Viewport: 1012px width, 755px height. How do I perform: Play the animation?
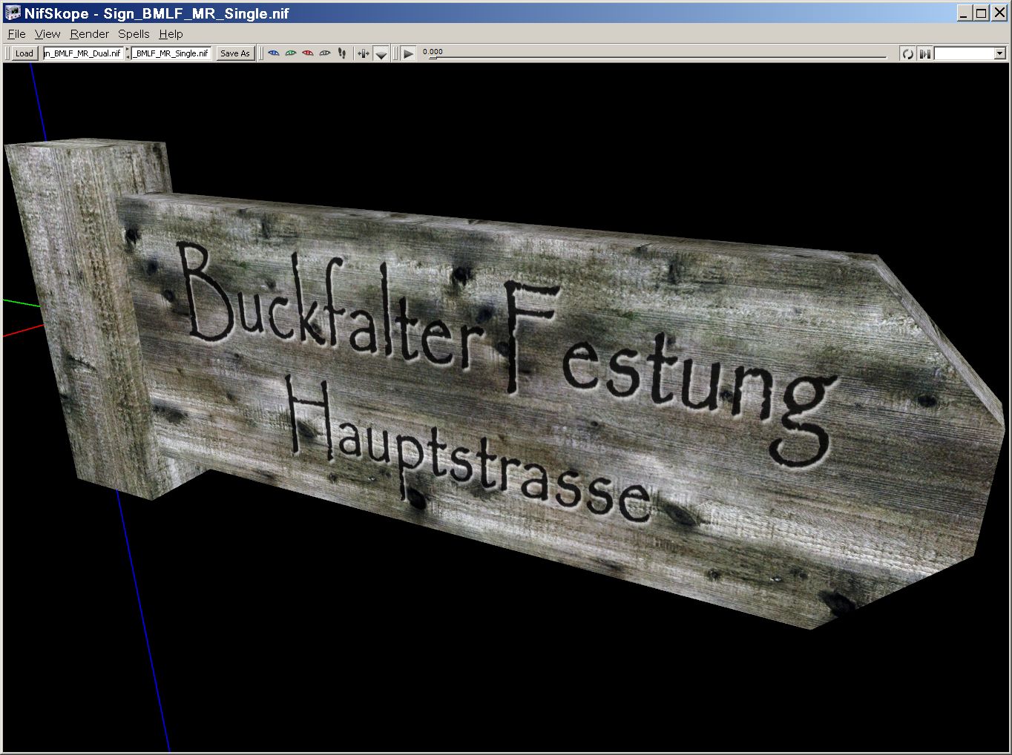(408, 53)
